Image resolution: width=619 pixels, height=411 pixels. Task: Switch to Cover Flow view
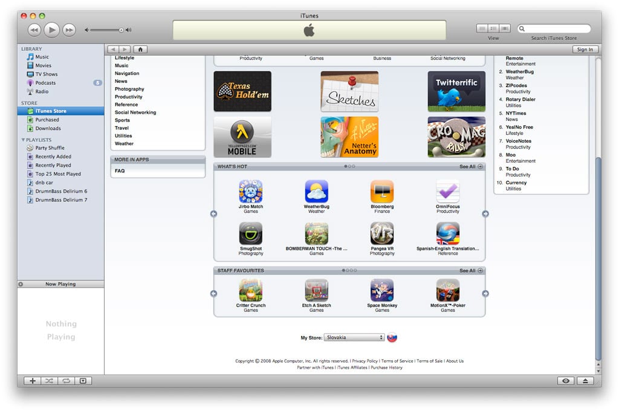click(x=505, y=28)
